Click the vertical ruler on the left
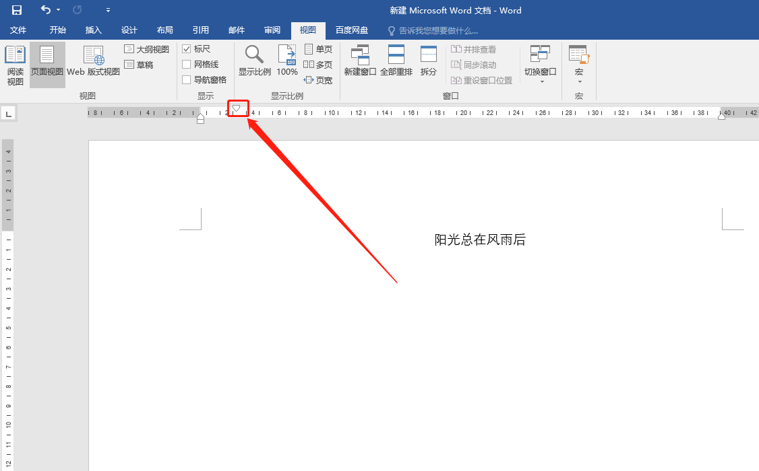 coord(7,304)
